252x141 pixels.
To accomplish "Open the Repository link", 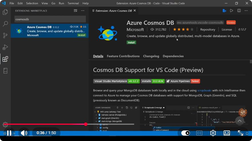I will 208,29.
